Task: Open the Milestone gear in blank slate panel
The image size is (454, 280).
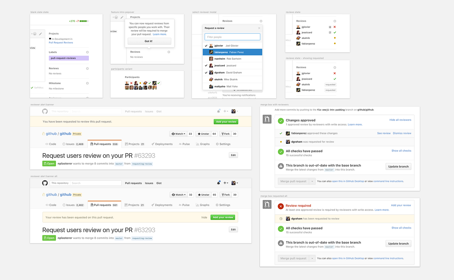Action: (x=87, y=83)
